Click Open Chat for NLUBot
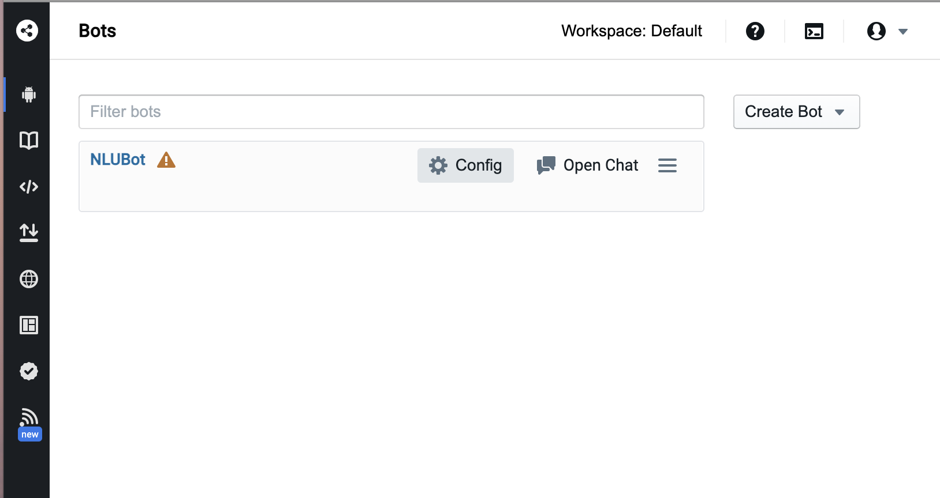The width and height of the screenshot is (940, 498). click(587, 165)
